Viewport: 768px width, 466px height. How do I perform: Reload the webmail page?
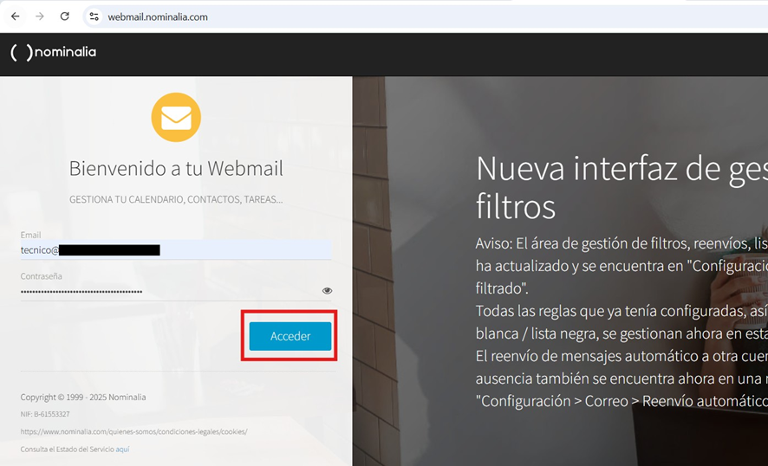click(64, 16)
